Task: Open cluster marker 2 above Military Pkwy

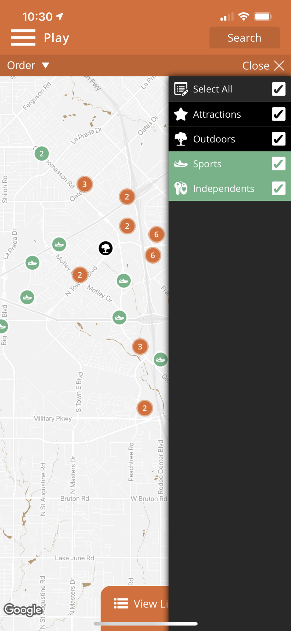Action: [x=145, y=408]
